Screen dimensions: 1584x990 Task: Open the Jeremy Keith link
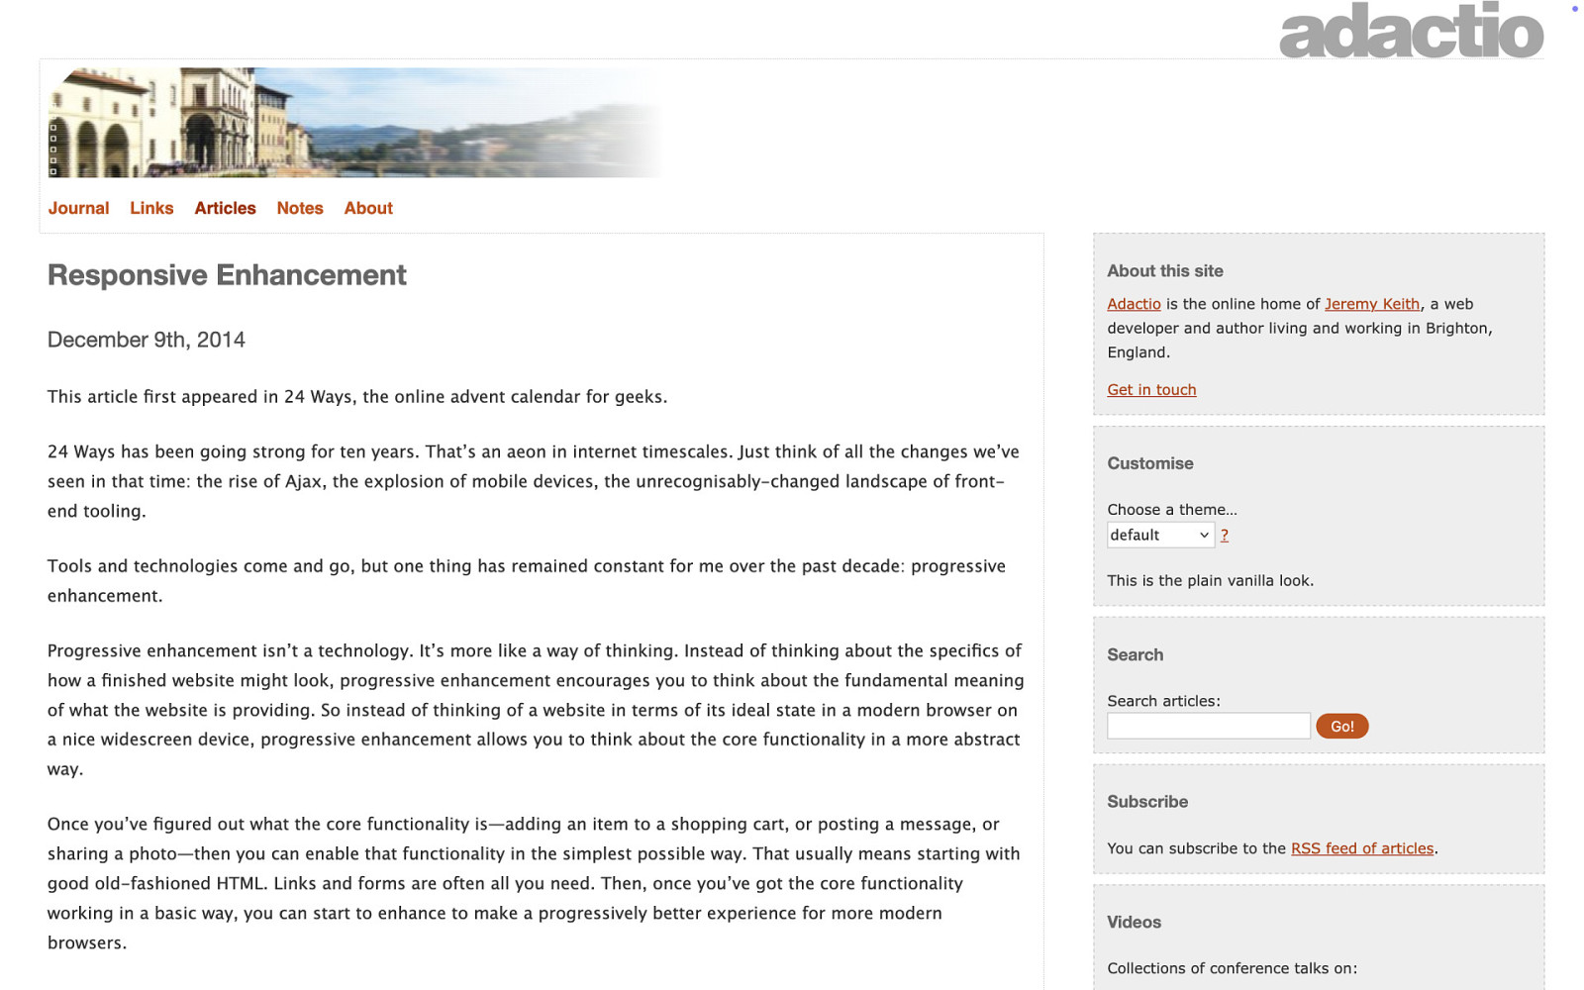[x=1372, y=304]
